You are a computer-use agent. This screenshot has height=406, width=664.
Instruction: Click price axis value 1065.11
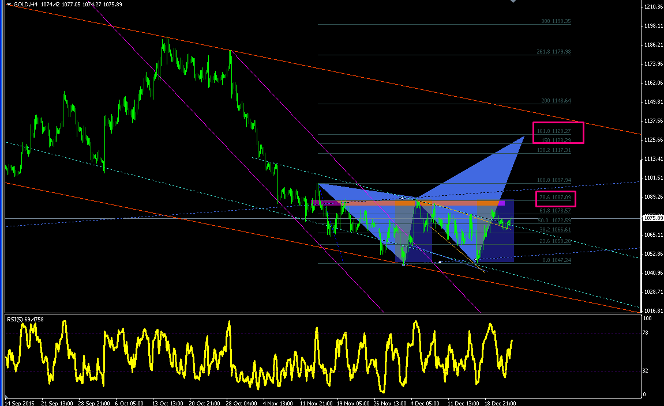654,235
